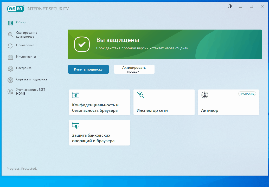Maximize the ESET window

tap(251, 6)
